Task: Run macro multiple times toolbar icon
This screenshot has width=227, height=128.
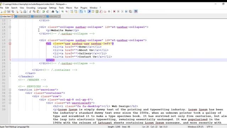Action: [x=126, y=11]
